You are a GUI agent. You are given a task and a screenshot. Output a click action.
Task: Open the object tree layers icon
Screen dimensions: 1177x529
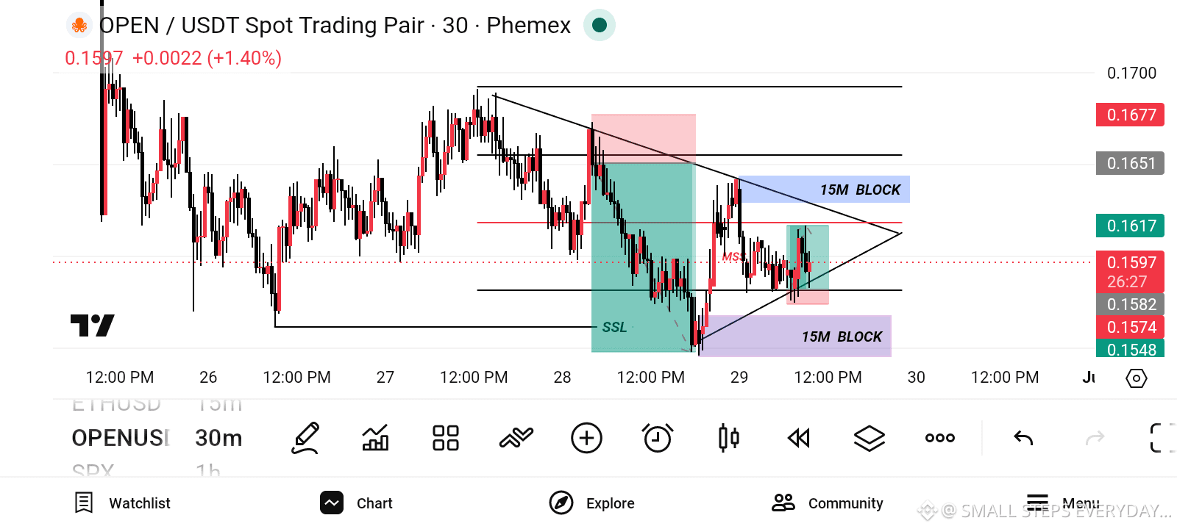tap(870, 438)
